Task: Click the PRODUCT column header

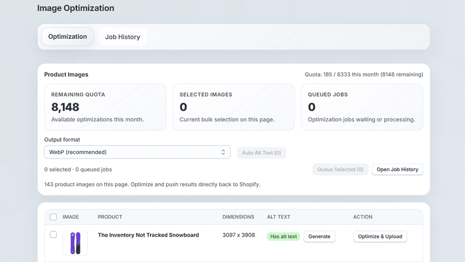Action: coord(110,217)
